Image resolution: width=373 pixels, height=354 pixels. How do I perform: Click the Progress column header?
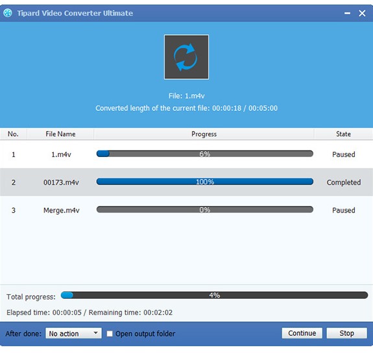(x=204, y=134)
